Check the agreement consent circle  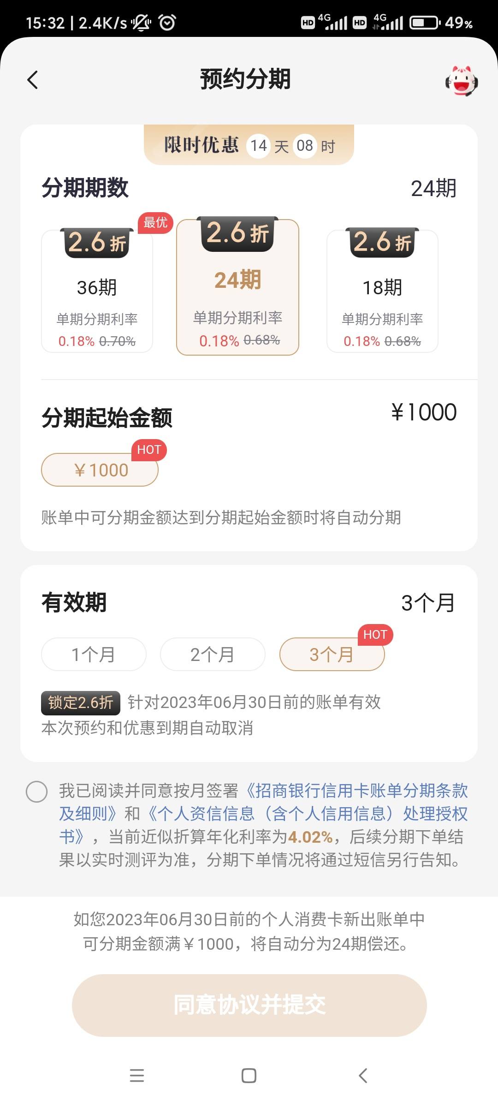click(x=37, y=792)
